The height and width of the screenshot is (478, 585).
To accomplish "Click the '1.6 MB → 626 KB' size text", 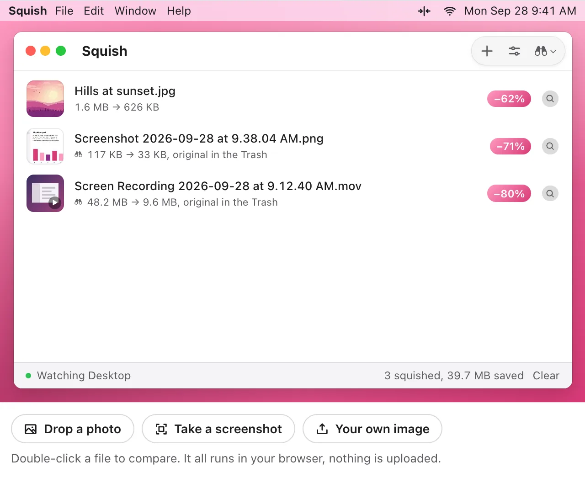I will pyautogui.click(x=117, y=107).
